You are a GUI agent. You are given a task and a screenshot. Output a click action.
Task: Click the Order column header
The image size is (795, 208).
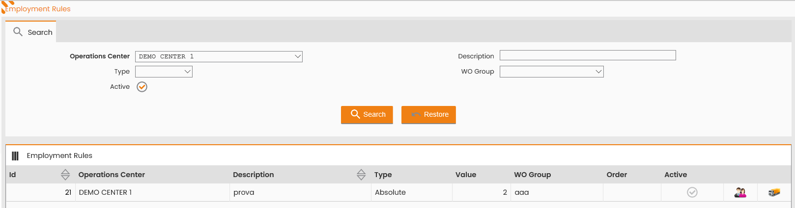coord(617,175)
